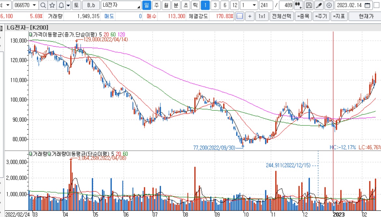The height and width of the screenshot is (217, 381).
Task: Click the 489 total count field
Action: click(x=286, y=5)
